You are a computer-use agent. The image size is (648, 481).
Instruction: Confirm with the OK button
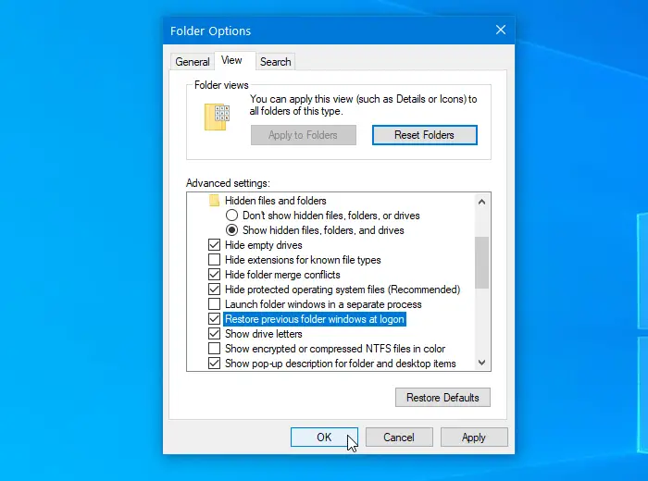[x=324, y=438]
